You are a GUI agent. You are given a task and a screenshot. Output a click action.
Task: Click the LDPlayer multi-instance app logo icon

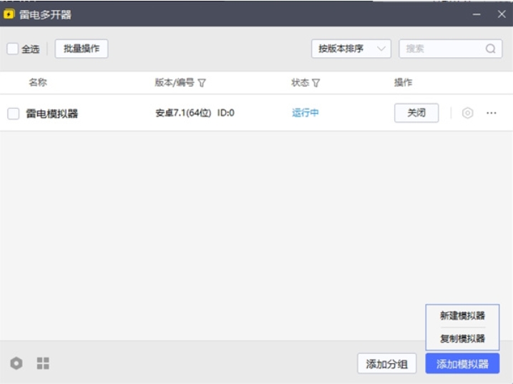coord(9,14)
